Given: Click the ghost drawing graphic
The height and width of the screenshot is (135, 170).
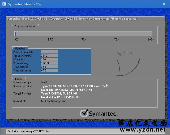Looking at the screenshot, I should tap(128, 63).
